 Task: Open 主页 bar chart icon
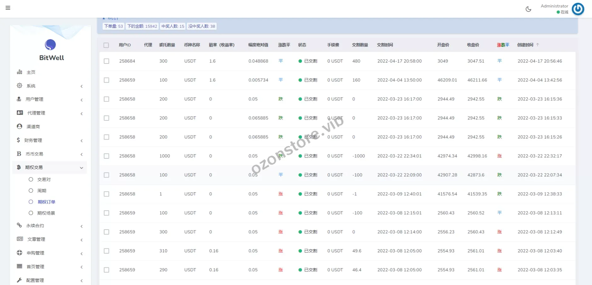[x=20, y=72]
